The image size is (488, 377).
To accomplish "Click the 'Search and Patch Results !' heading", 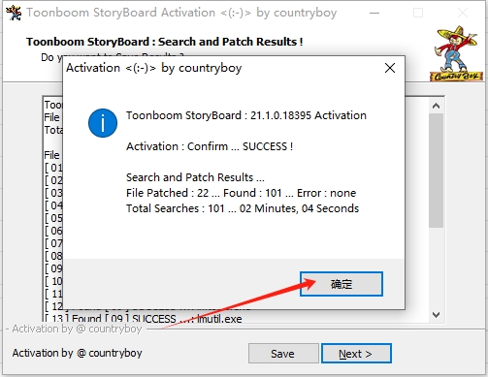I will point(165,42).
